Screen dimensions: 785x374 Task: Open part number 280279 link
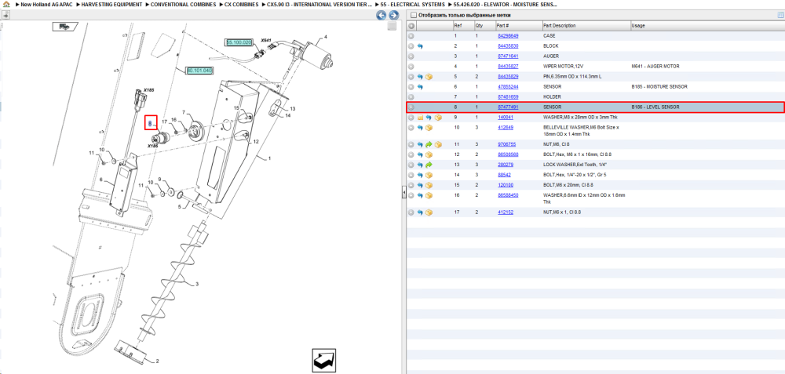pyautogui.click(x=505, y=165)
